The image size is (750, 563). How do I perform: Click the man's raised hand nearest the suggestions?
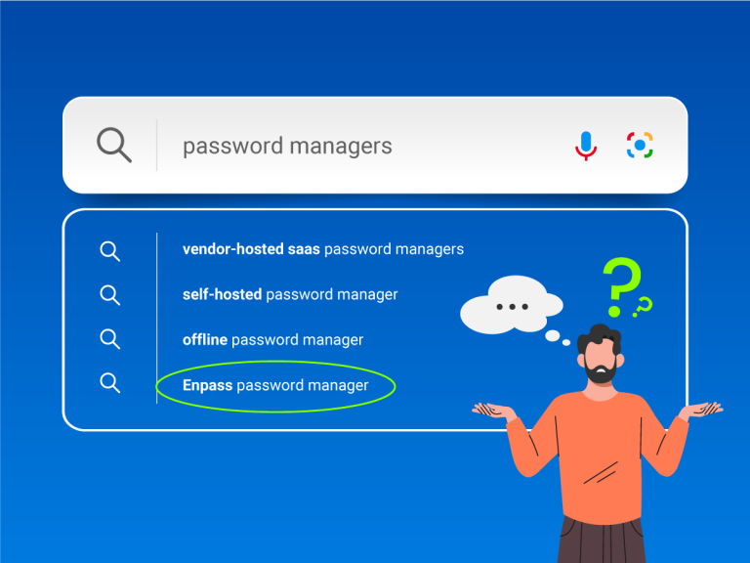point(491,411)
